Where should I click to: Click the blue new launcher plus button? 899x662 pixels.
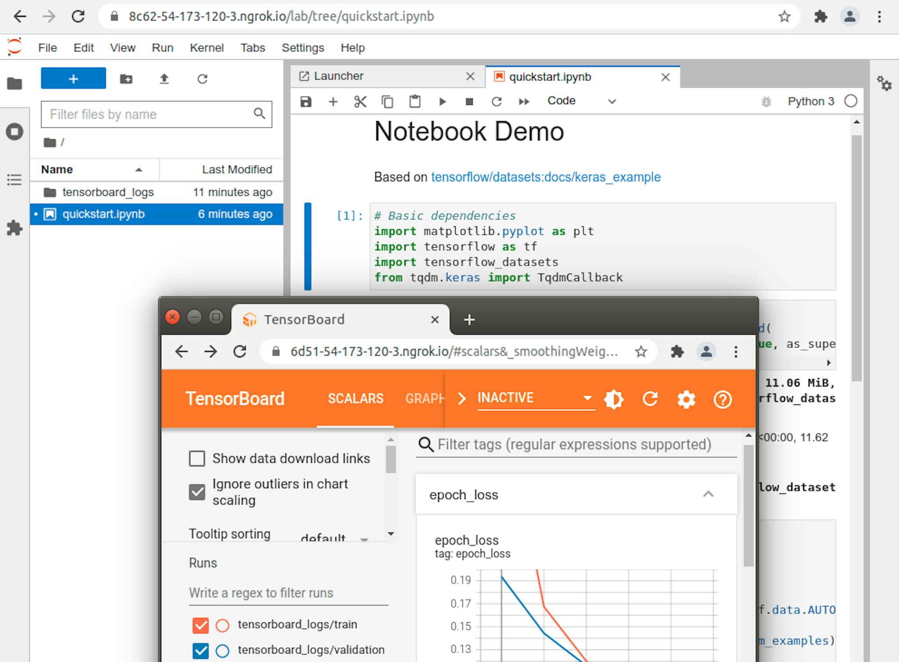73,78
